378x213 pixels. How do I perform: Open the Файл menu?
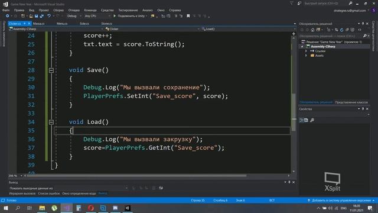tap(6, 10)
